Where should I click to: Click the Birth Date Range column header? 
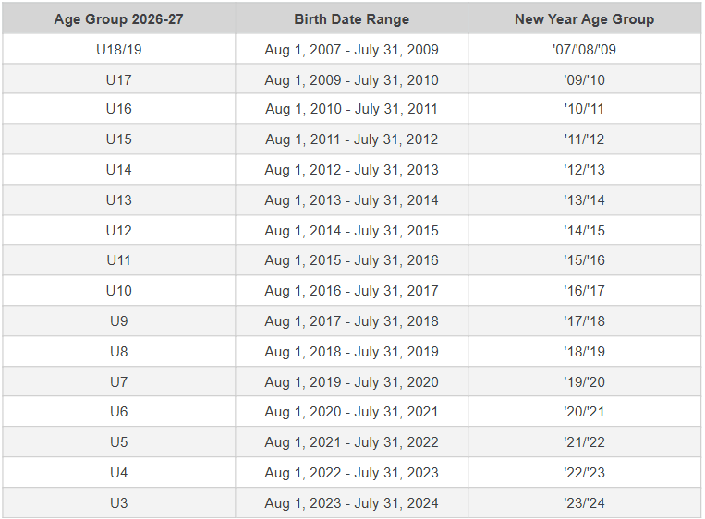tap(351, 19)
